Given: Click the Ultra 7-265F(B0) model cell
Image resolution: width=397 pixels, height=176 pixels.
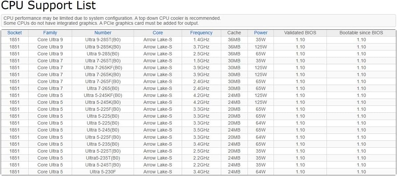Looking at the screenshot, I should click(103, 81).
